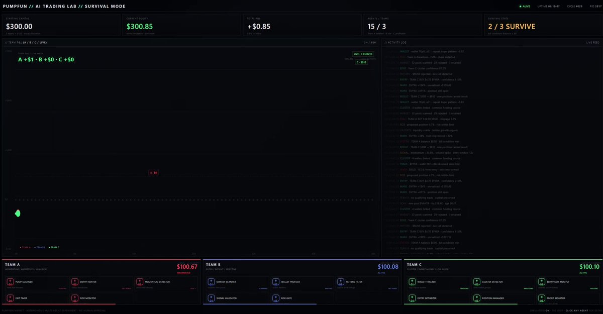Toggle Team C in the chart legend
This screenshot has width=603, height=314.
click(x=54, y=247)
